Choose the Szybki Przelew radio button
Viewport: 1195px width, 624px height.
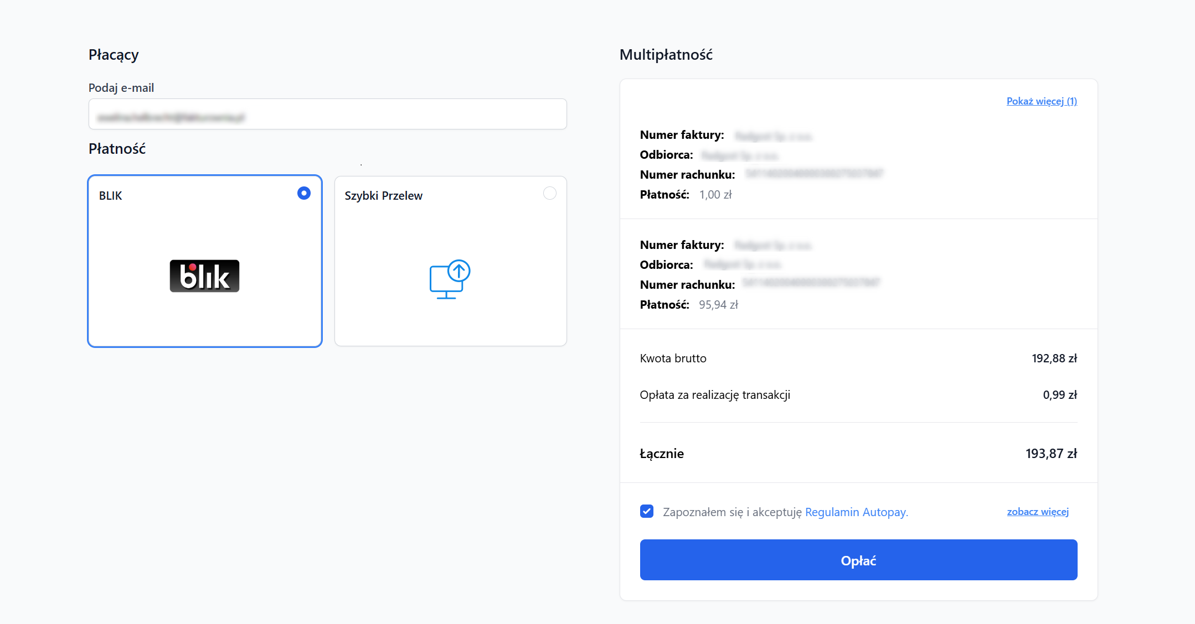(549, 193)
